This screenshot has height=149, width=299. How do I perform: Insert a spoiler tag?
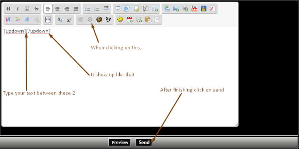(136, 9)
